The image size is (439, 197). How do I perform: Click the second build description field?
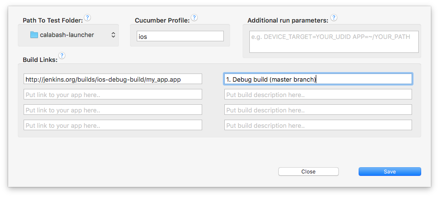tap(318, 94)
